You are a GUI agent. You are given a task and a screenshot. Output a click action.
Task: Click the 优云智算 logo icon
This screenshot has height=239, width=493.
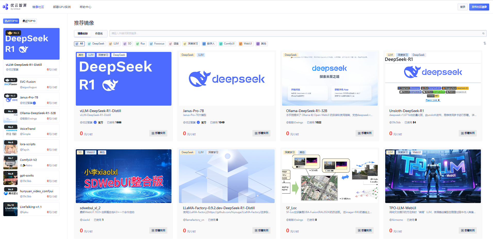(x=5, y=7)
